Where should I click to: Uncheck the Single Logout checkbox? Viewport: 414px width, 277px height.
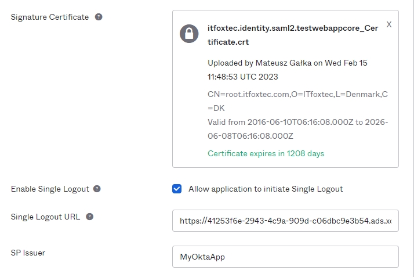pyautogui.click(x=177, y=189)
